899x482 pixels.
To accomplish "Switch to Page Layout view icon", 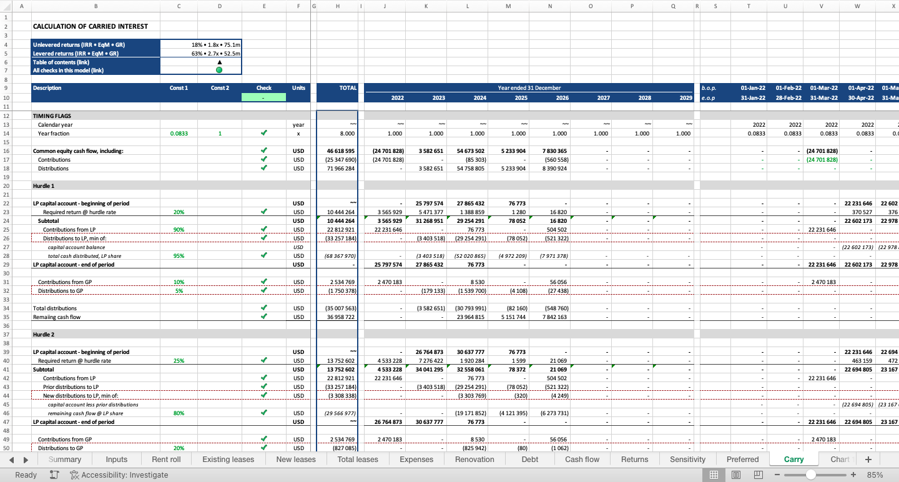I will point(736,475).
